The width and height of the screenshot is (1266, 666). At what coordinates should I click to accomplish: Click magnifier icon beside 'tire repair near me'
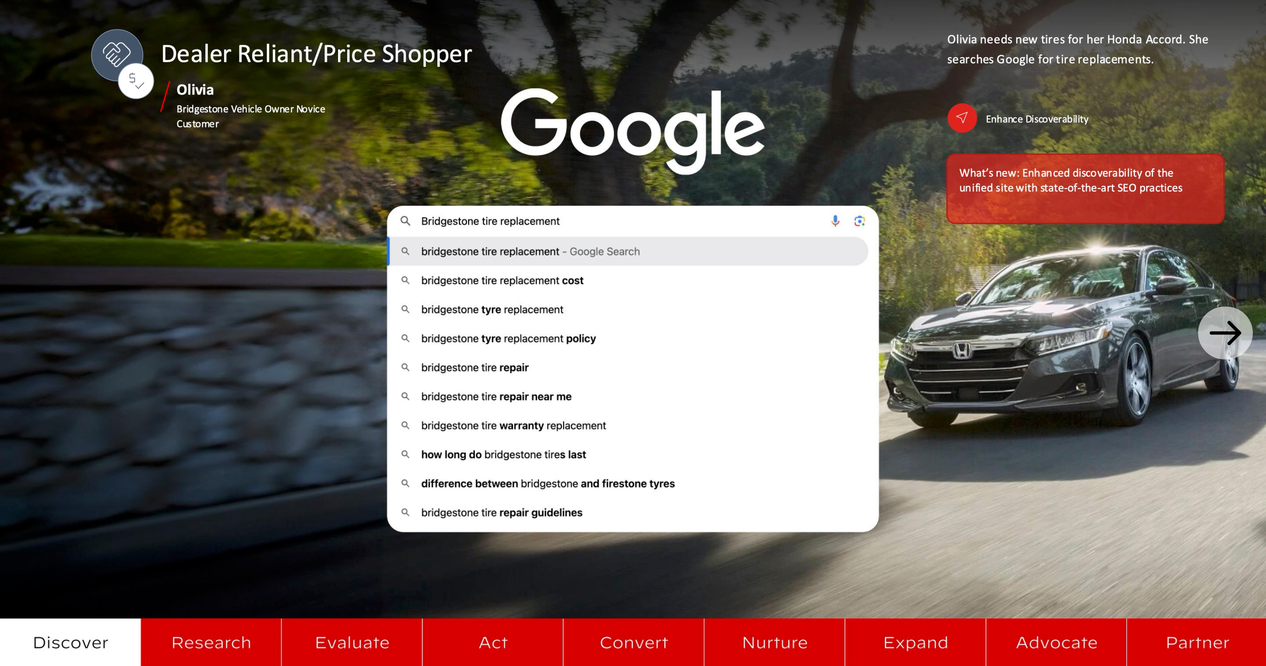(405, 396)
